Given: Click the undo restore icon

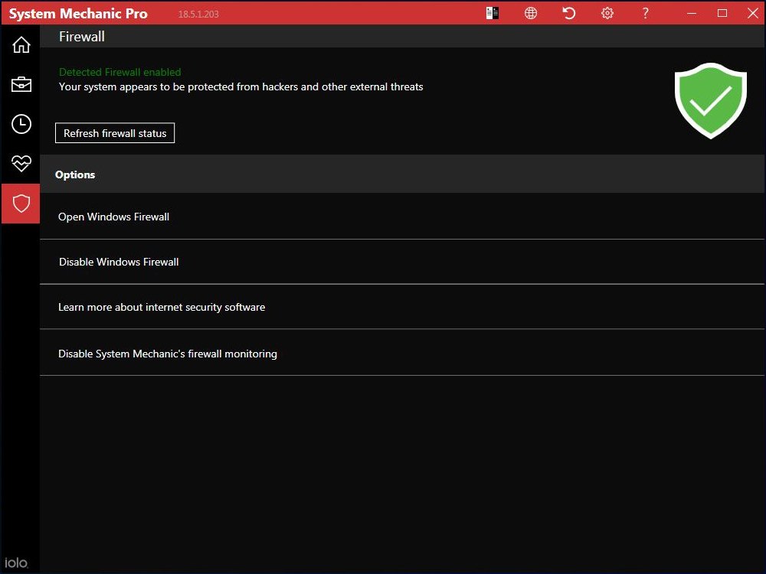Looking at the screenshot, I should (x=568, y=13).
